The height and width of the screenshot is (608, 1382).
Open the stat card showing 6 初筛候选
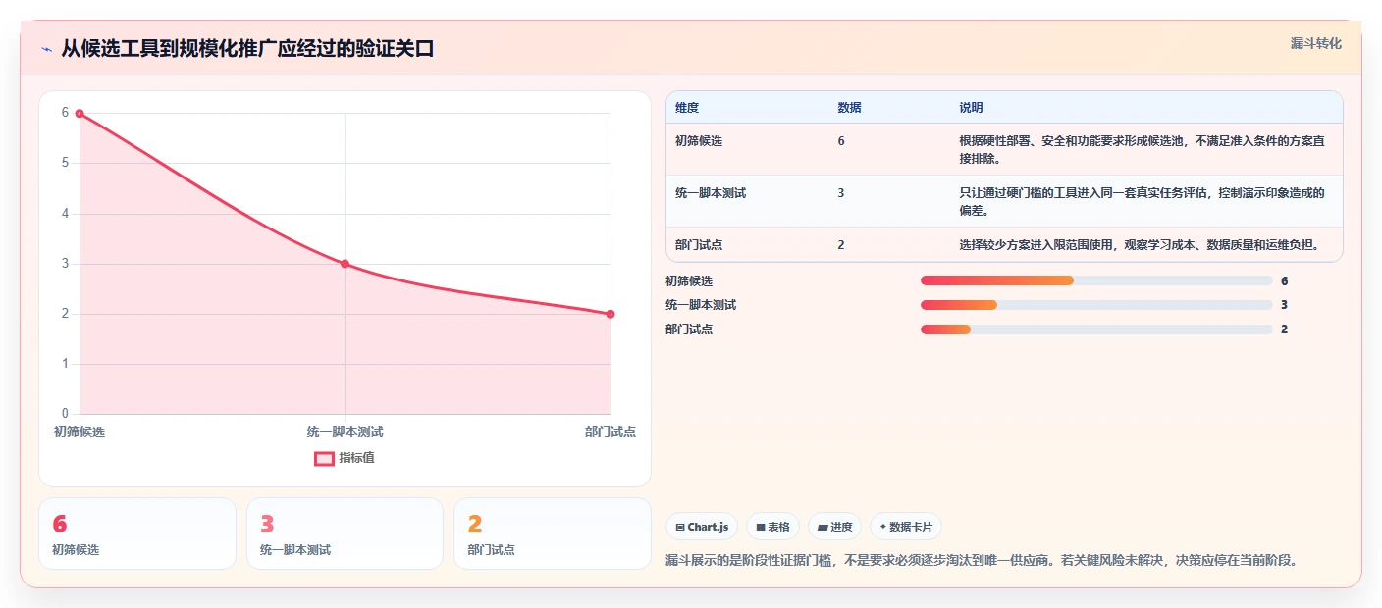tap(137, 533)
